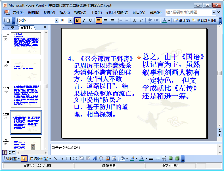Screen dimensions: 224x171
Task: Expand help question dropdown arrow
Action: 214,13
